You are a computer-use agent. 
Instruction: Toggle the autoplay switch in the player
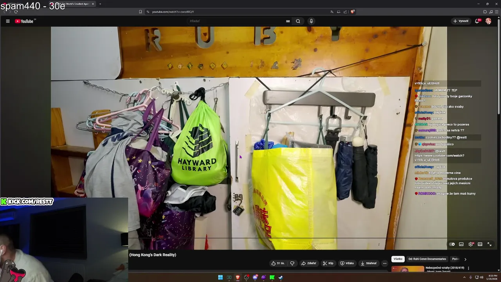pos(452,244)
